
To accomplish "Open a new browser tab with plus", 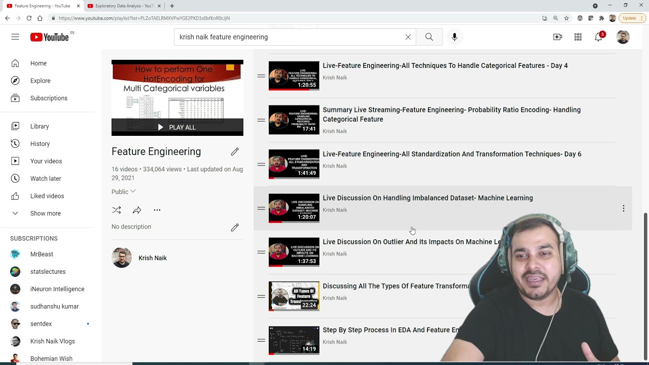I will [172, 6].
